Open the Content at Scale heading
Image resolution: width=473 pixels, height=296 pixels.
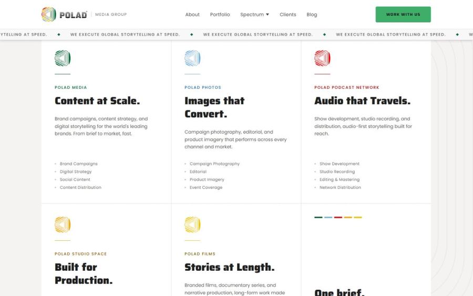click(x=97, y=100)
